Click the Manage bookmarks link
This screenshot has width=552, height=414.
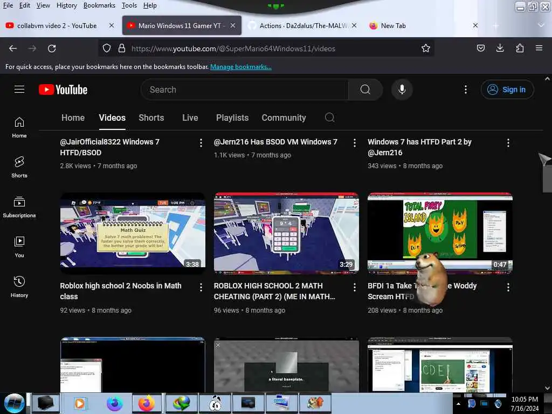[x=241, y=66]
